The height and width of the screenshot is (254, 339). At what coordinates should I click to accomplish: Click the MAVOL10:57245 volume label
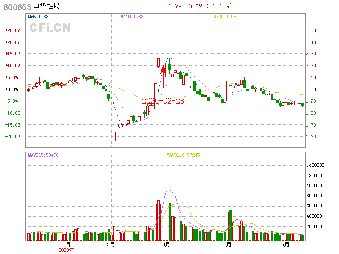[x=183, y=155]
